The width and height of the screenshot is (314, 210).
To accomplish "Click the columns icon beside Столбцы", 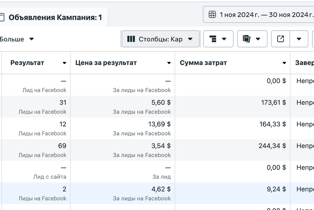I will pos(131,39).
